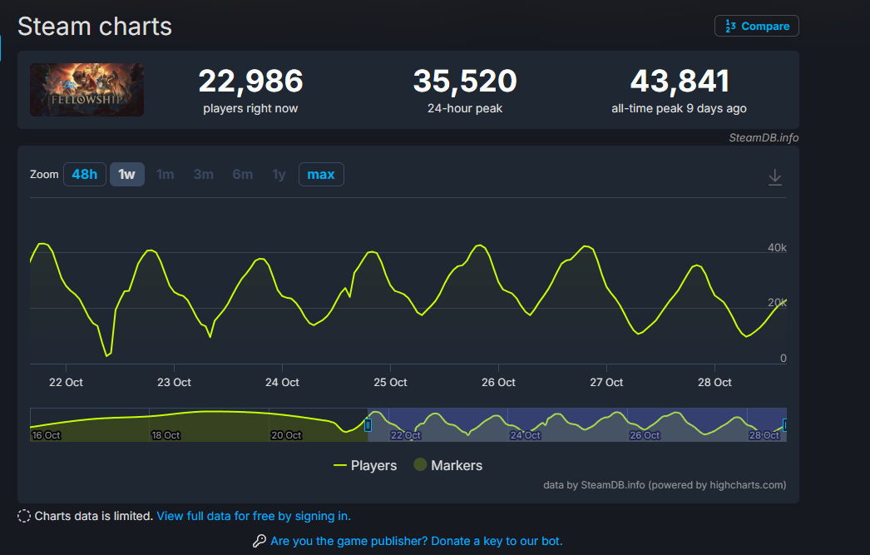Click the right navigator range handle
870x555 pixels.
click(x=784, y=425)
